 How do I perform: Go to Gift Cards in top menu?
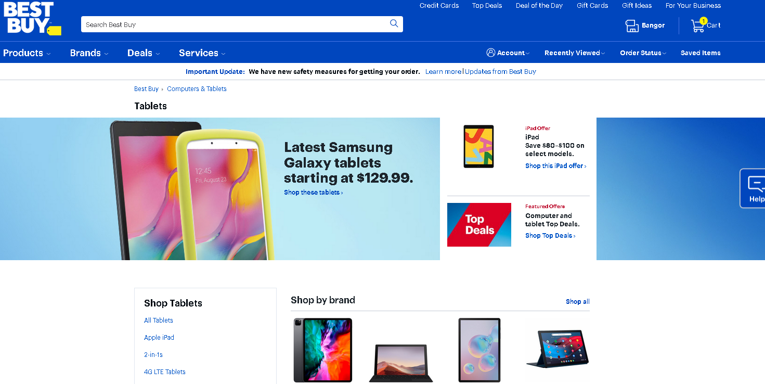click(592, 6)
